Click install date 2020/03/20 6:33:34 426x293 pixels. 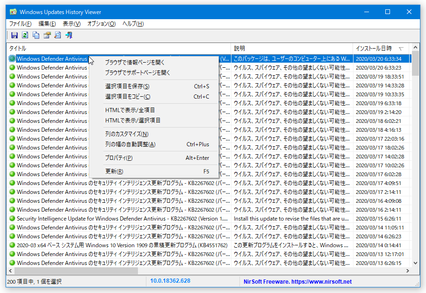[378, 59]
